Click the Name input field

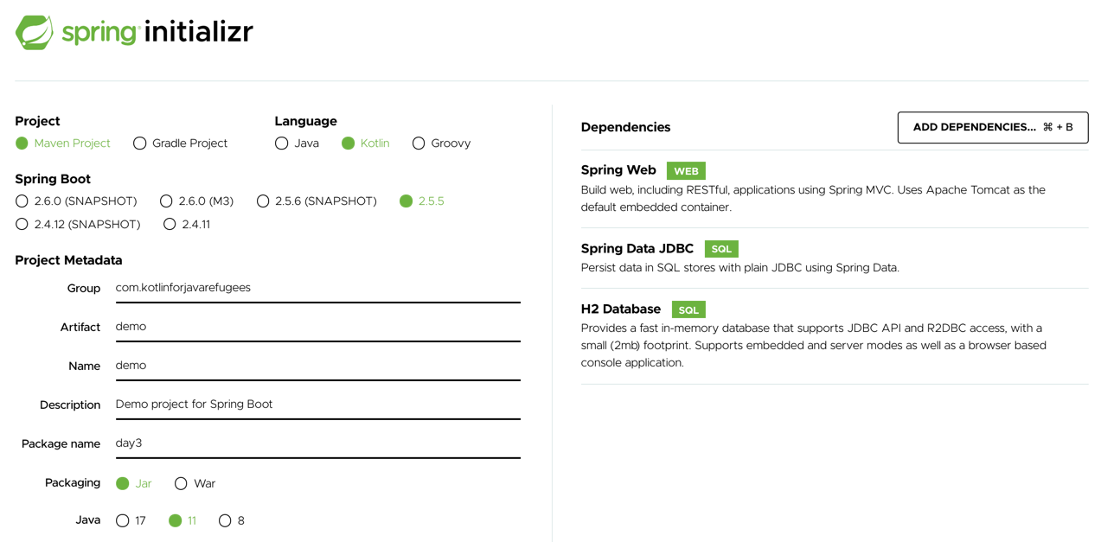(318, 367)
